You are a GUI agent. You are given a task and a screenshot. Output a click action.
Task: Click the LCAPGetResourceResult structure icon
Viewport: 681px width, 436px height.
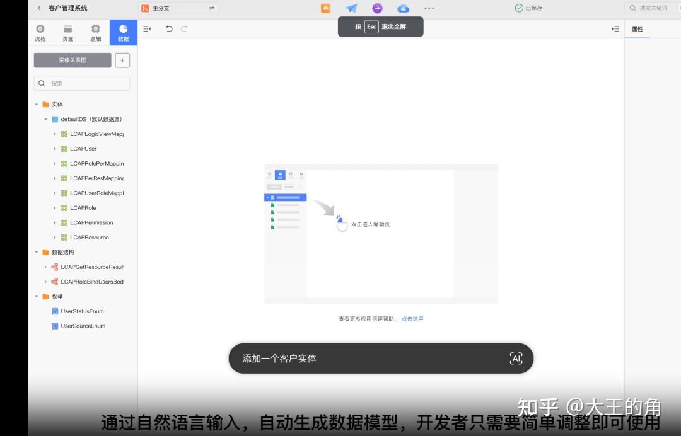[55, 267]
